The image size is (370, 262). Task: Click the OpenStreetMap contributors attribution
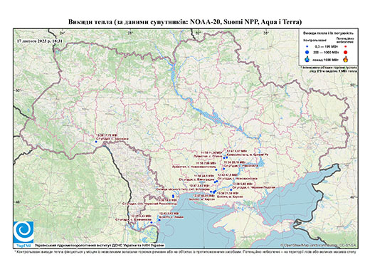318,246
